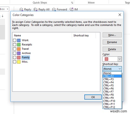The image size is (130, 114).
Task: Click the sort direction arrow in the mail list
Action: pyautogui.click(x=2, y=16)
